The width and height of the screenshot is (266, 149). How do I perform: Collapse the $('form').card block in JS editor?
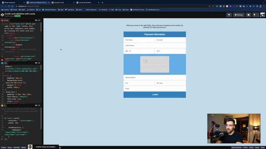[x=3, y=118]
